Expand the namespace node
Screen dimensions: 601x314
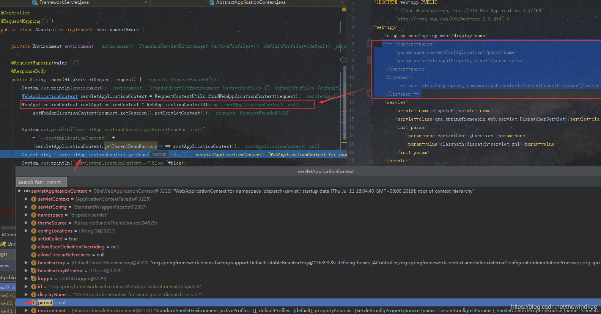click(x=26, y=215)
